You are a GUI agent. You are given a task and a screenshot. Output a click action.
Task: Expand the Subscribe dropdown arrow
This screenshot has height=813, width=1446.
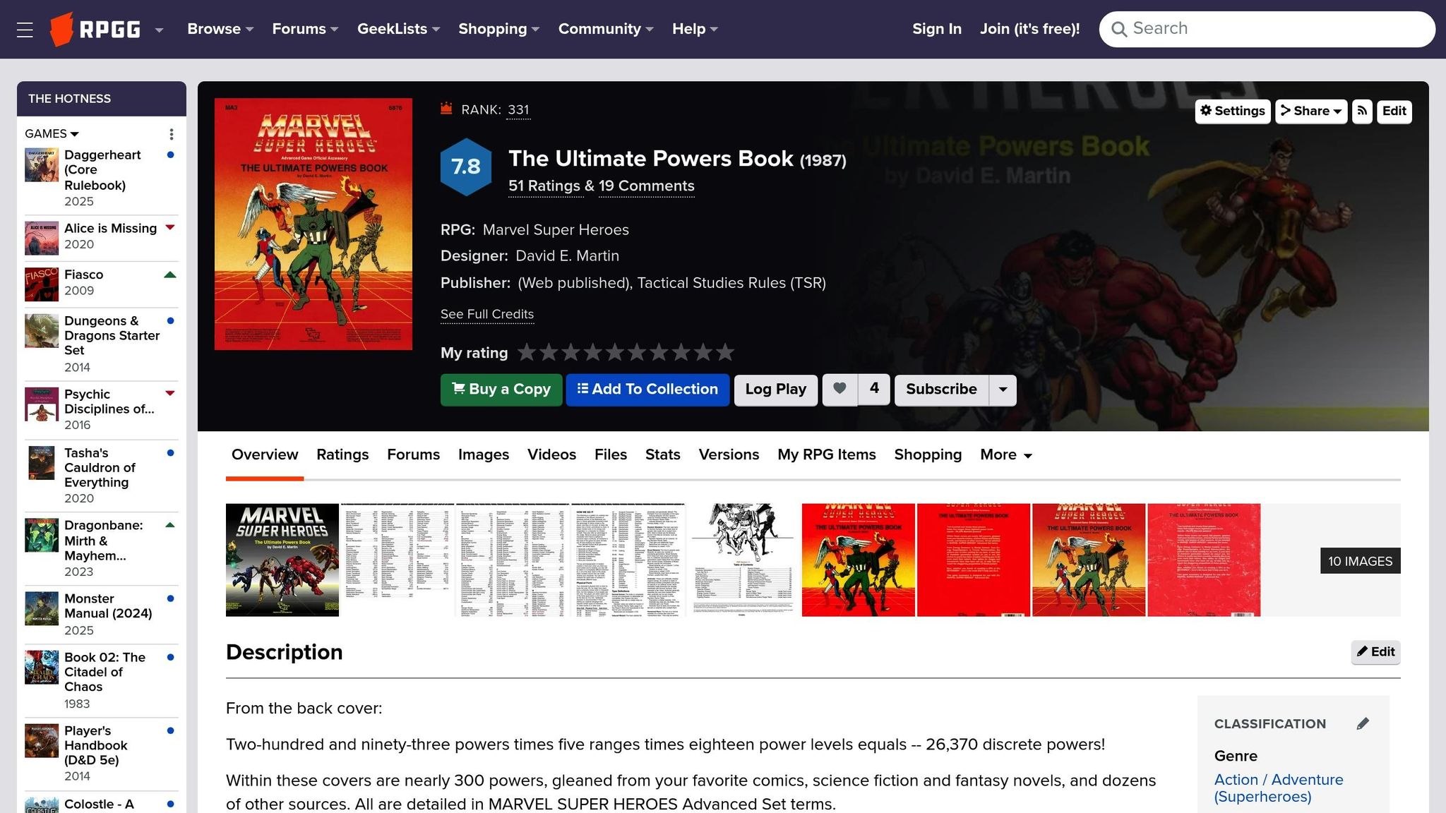point(1003,390)
